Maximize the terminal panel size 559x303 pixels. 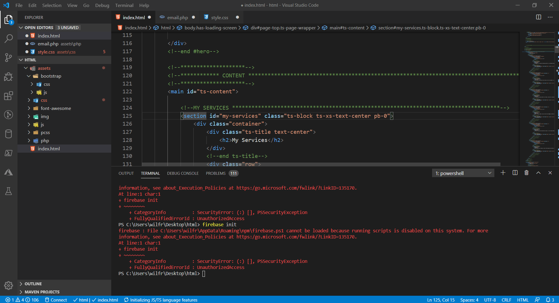coord(538,173)
